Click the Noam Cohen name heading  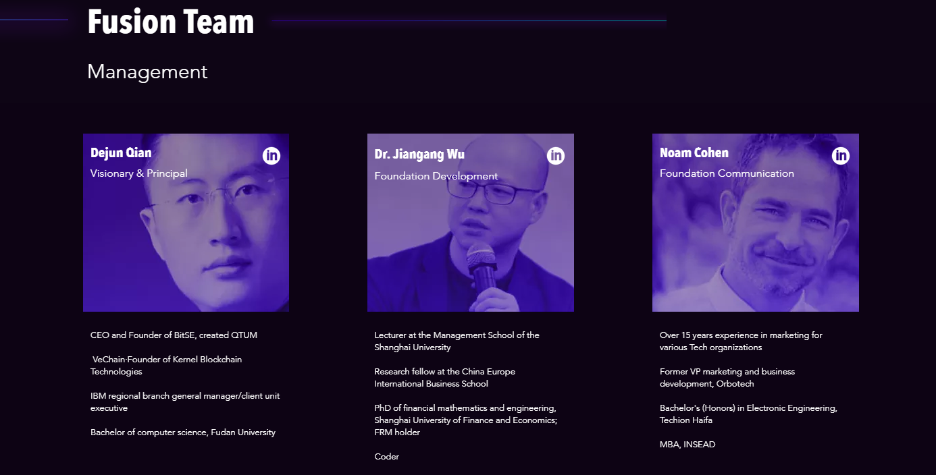694,152
